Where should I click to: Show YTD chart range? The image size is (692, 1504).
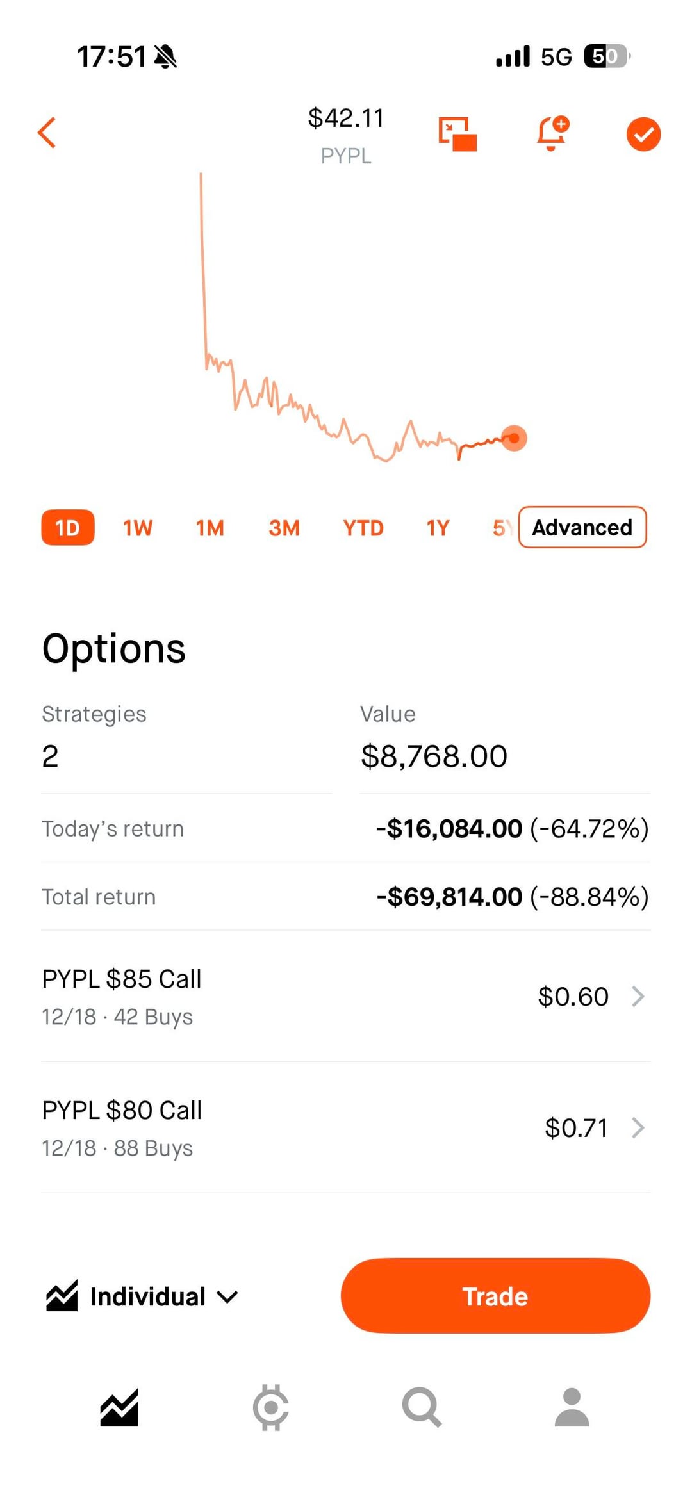363,528
